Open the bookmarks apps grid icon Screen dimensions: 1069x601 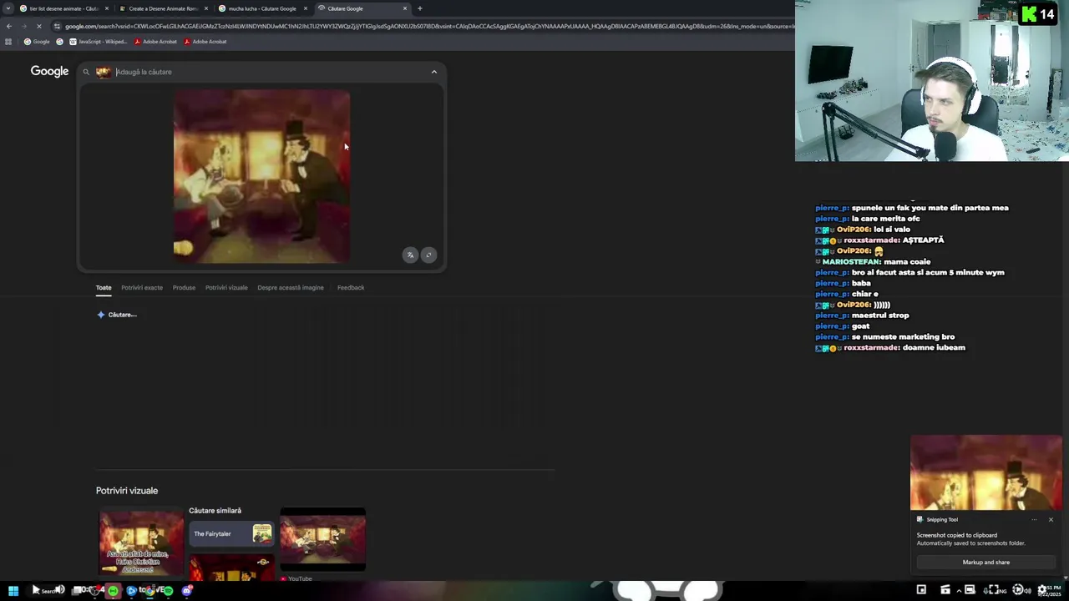(x=8, y=42)
